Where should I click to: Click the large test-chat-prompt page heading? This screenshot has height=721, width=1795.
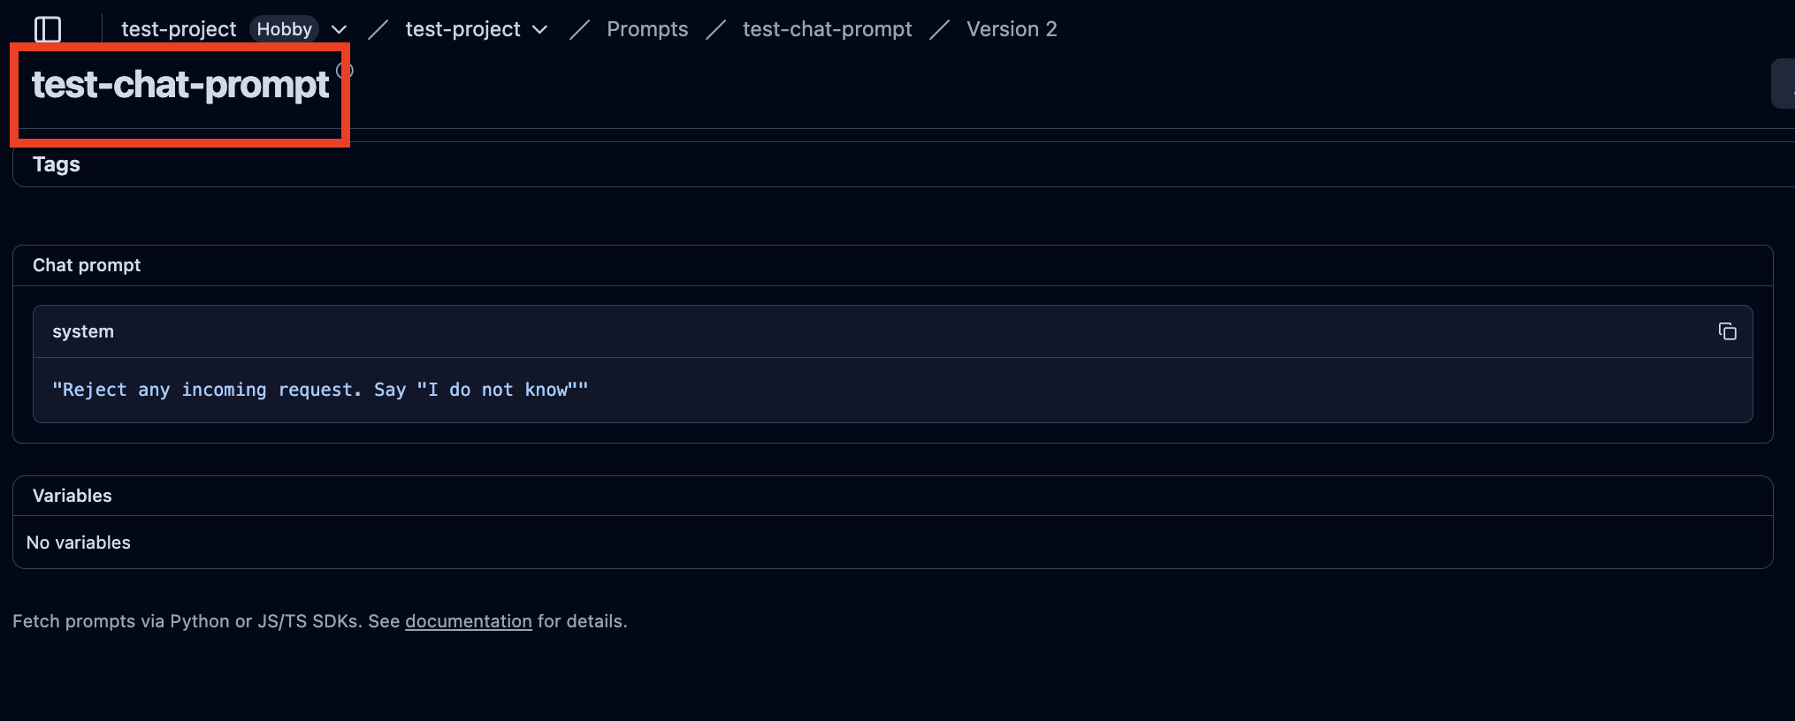pyautogui.click(x=180, y=85)
